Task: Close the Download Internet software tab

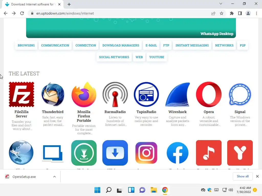Action: [59, 4]
